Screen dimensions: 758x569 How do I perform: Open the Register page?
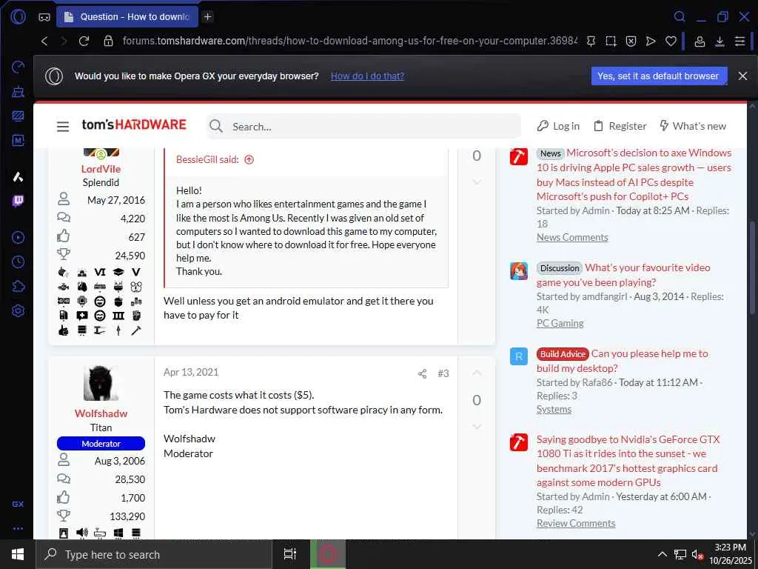[620, 126]
